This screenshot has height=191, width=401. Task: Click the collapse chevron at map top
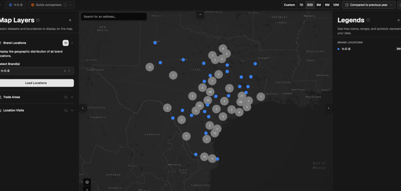(x=200, y=14)
